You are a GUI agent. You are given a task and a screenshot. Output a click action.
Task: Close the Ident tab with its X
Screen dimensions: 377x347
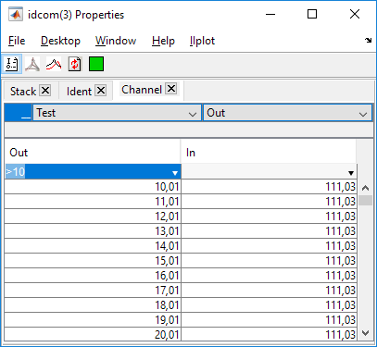point(101,91)
